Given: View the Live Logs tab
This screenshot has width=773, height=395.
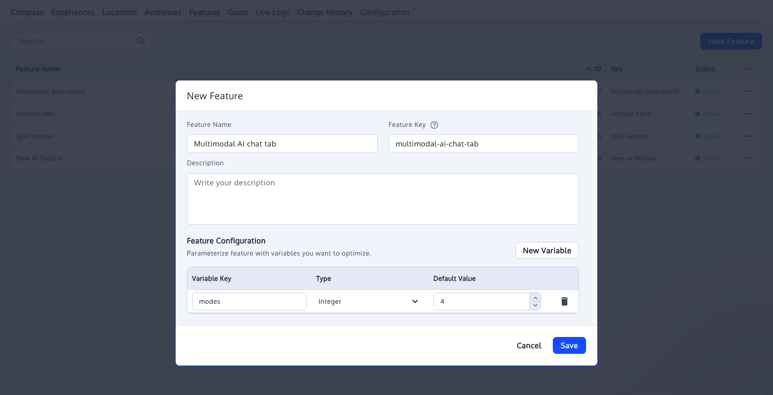Looking at the screenshot, I should tap(273, 13).
